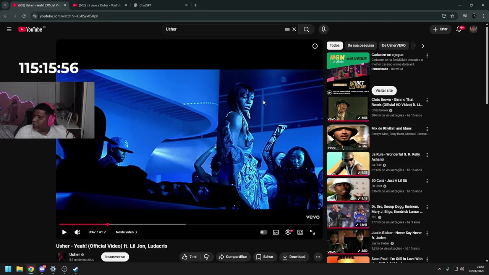Click the Download button
This screenshot has width=489, height=275.
click(x=294, y=257)
